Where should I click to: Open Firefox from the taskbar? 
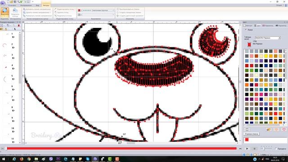point(22,159)
